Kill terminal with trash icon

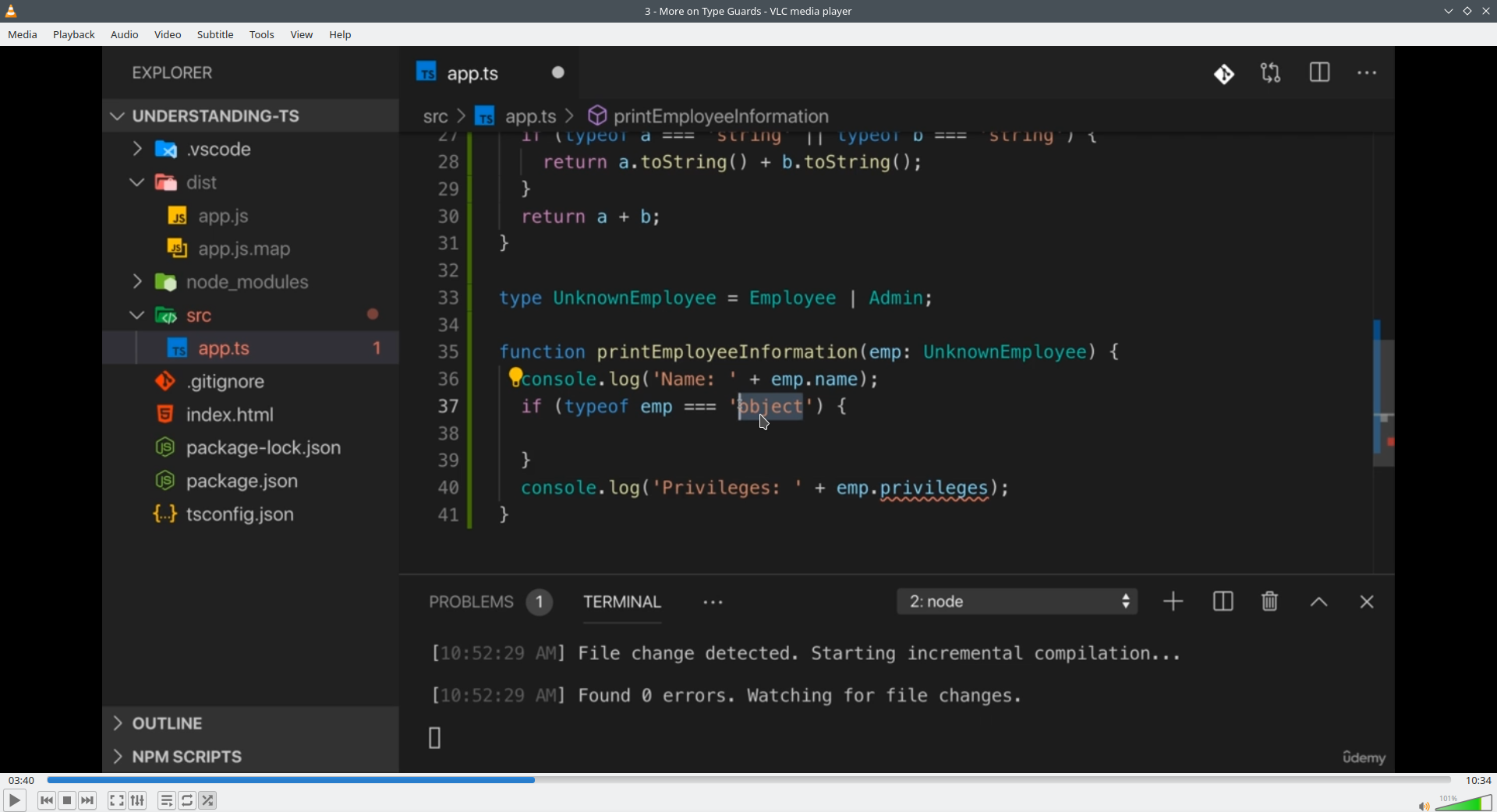click(x=1270, y=602)
